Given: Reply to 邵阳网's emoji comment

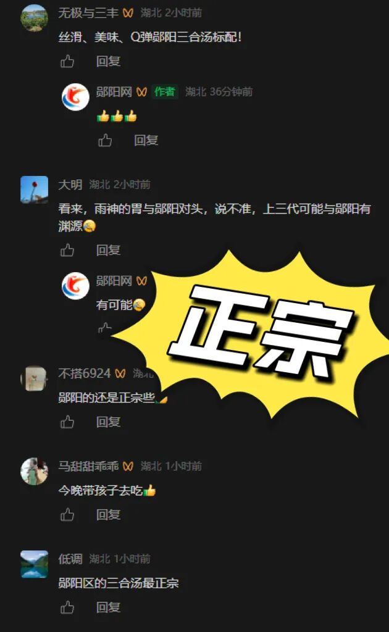Looking at the screenshot, I should [146, 140].
